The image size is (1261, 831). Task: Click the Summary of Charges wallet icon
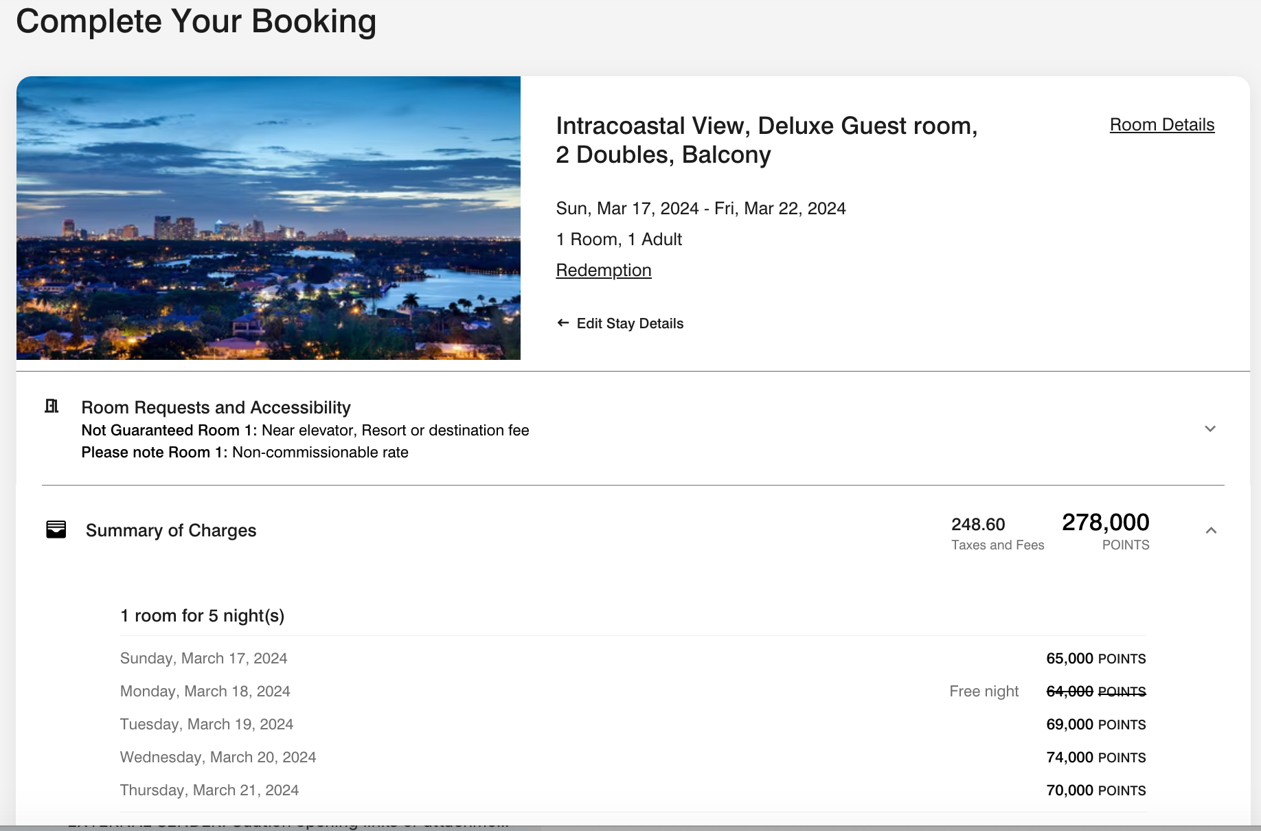click(56, 530)
